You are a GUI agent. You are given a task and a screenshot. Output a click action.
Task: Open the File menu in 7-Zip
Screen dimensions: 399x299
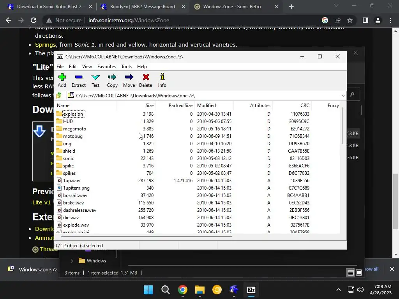(60, 66)
